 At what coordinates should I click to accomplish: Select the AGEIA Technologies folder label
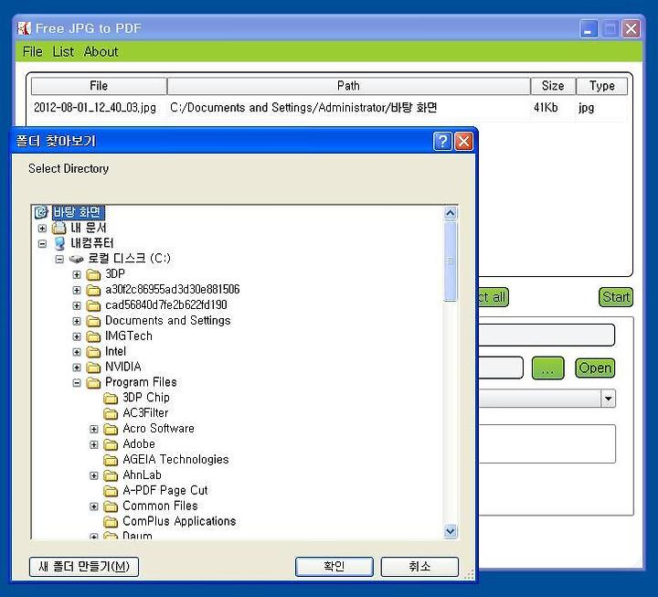(x=175, y=460)
